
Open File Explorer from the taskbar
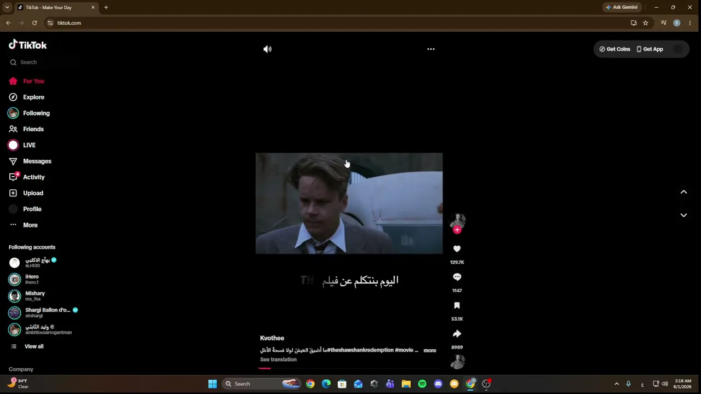(406, 384)
